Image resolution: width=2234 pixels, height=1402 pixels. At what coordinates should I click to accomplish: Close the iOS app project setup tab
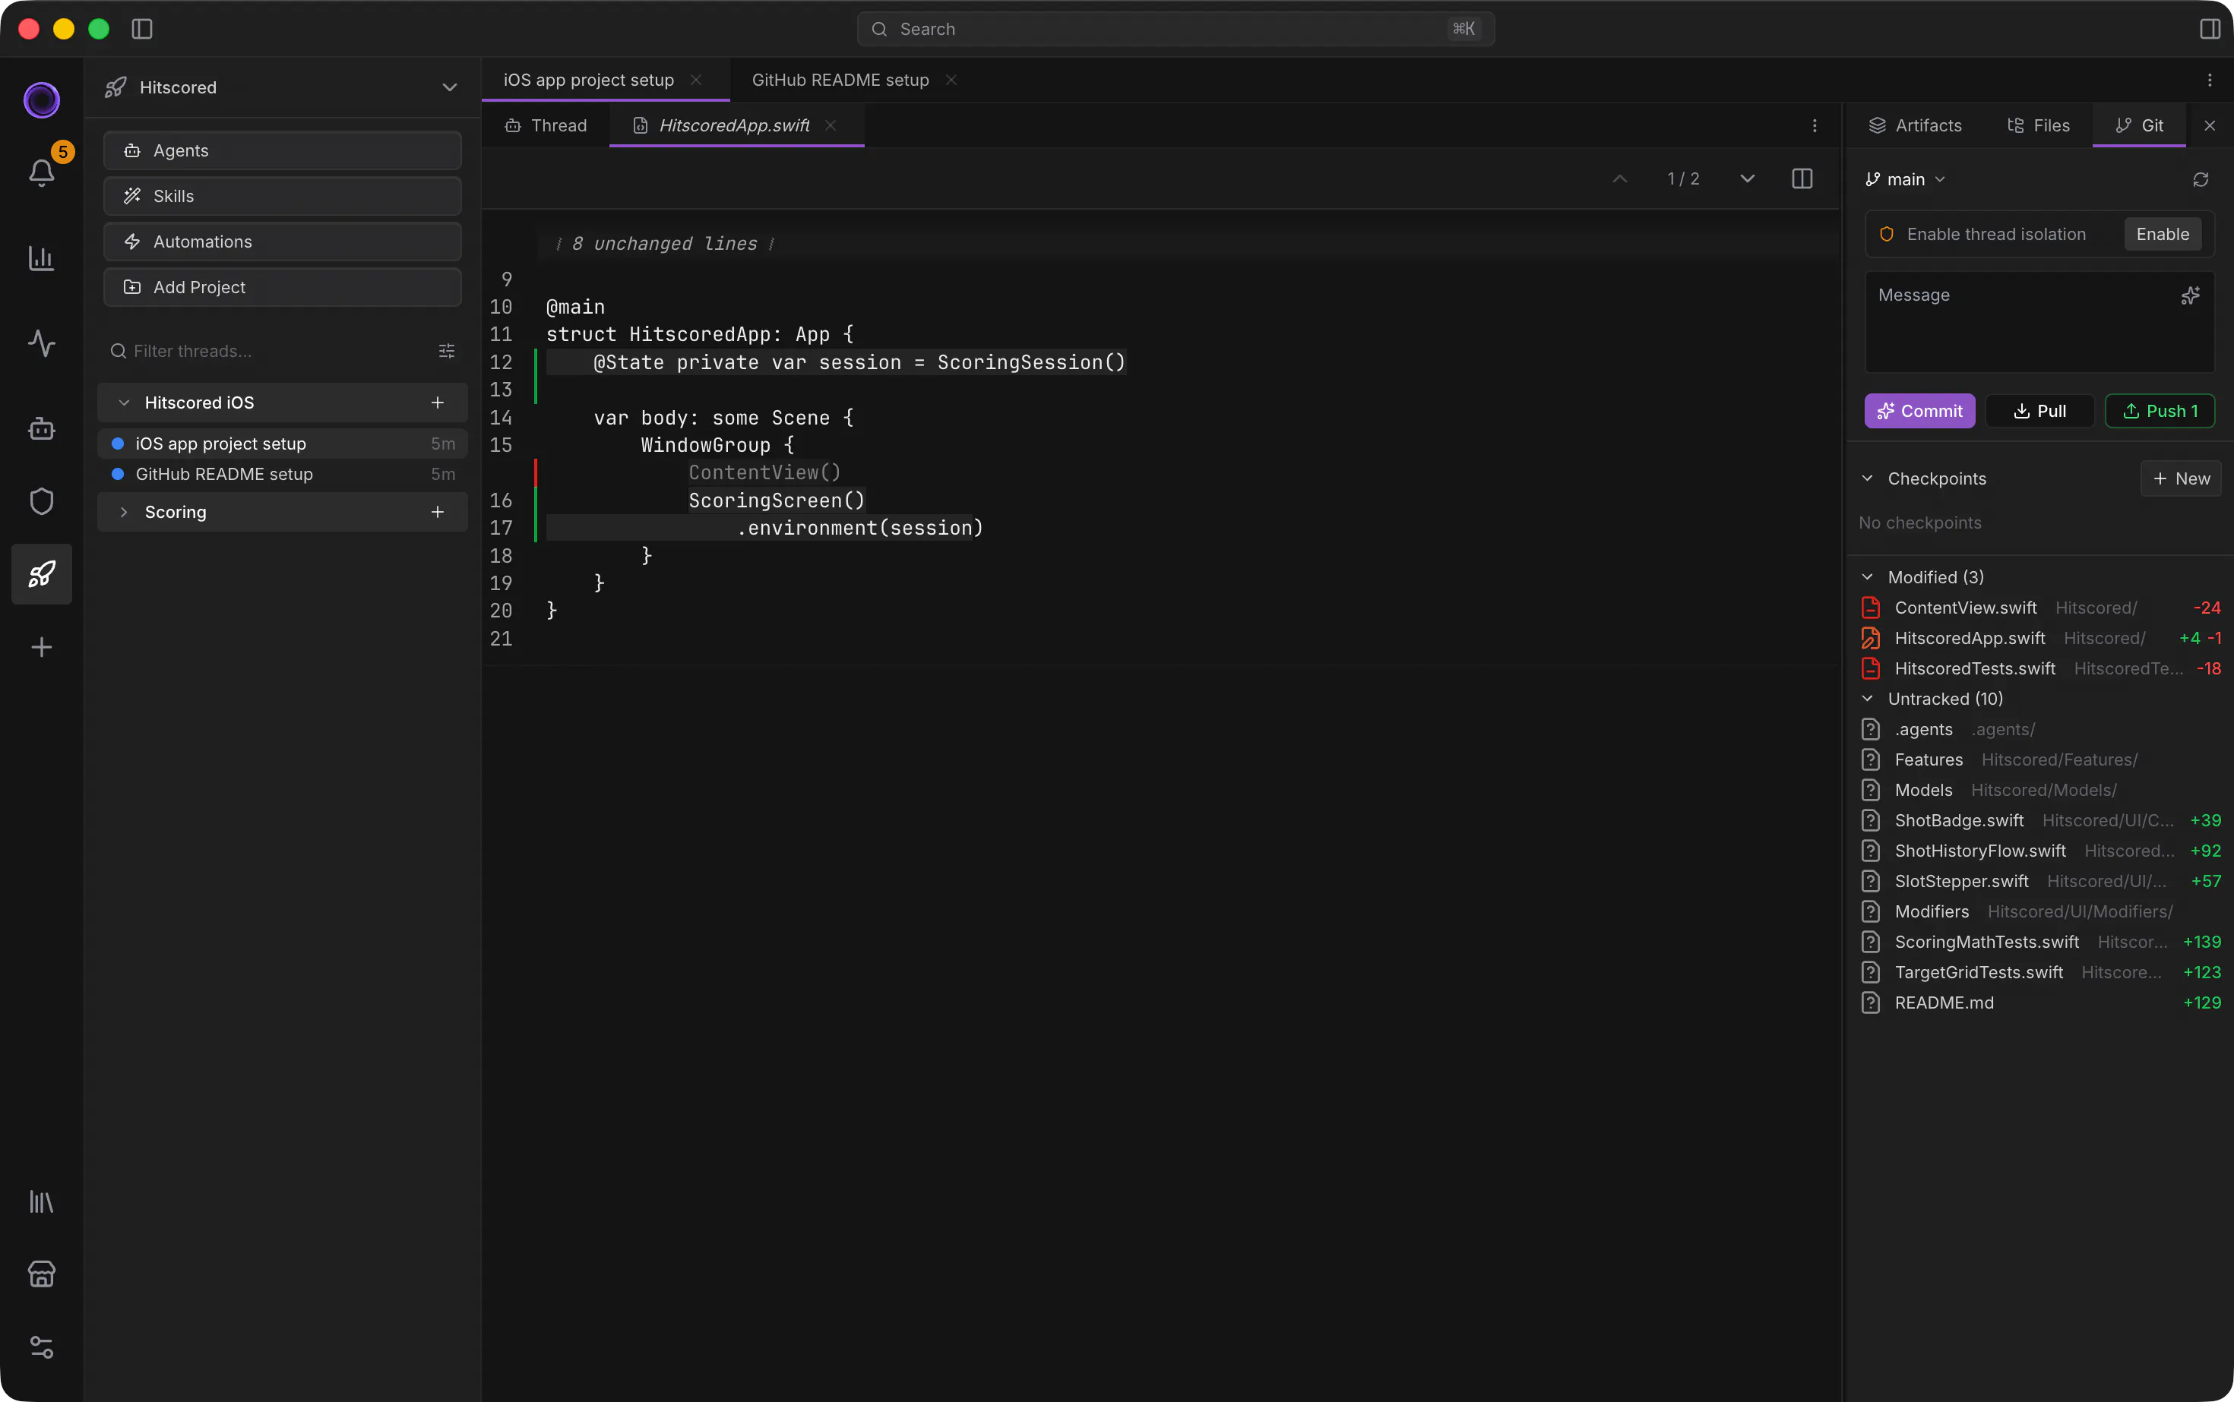[696, 81]
